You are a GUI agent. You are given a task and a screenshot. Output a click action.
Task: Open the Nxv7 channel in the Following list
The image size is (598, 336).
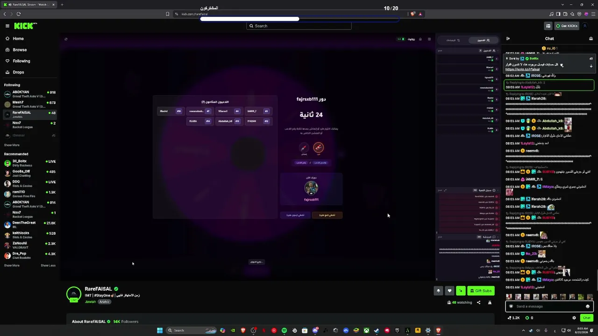29,125
